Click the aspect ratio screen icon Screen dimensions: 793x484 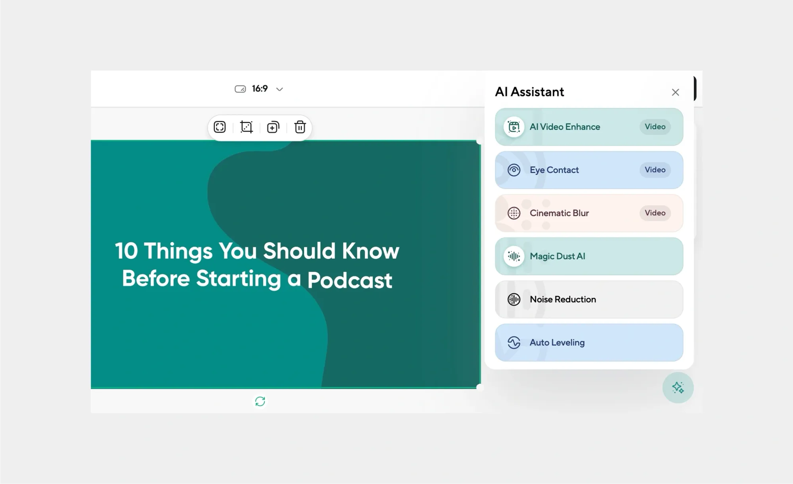240,89
